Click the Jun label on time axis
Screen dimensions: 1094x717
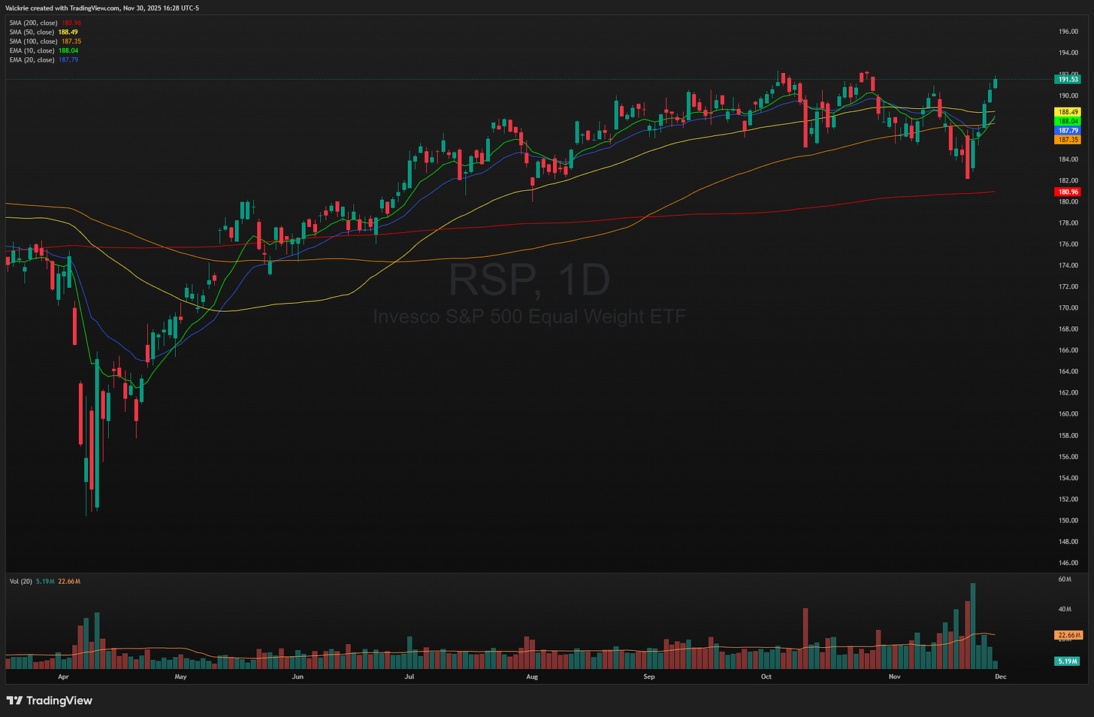[298, 677]
